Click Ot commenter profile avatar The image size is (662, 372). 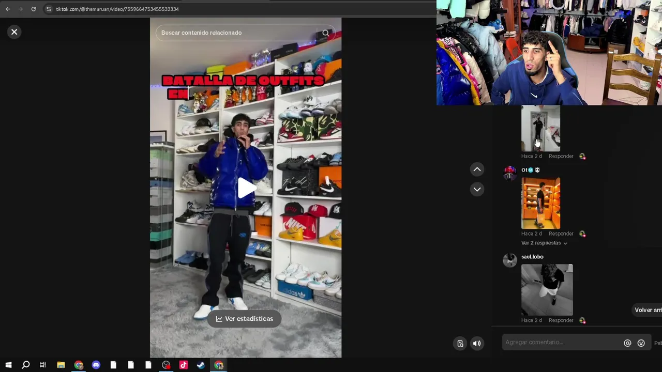coord(510,173)
